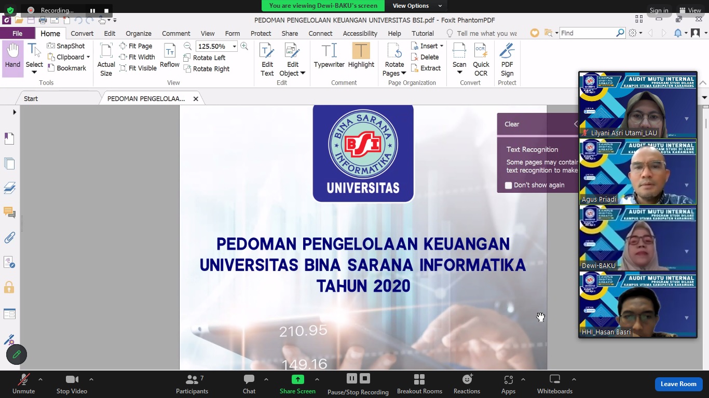Image resolution: width=709 pixels, height=398 pixels.
Task: Open the Bookmarks side panel
Action: pos(9,138)
